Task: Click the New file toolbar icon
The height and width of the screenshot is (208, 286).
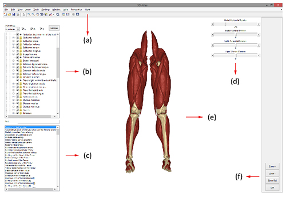Action: tap(5, 14)
